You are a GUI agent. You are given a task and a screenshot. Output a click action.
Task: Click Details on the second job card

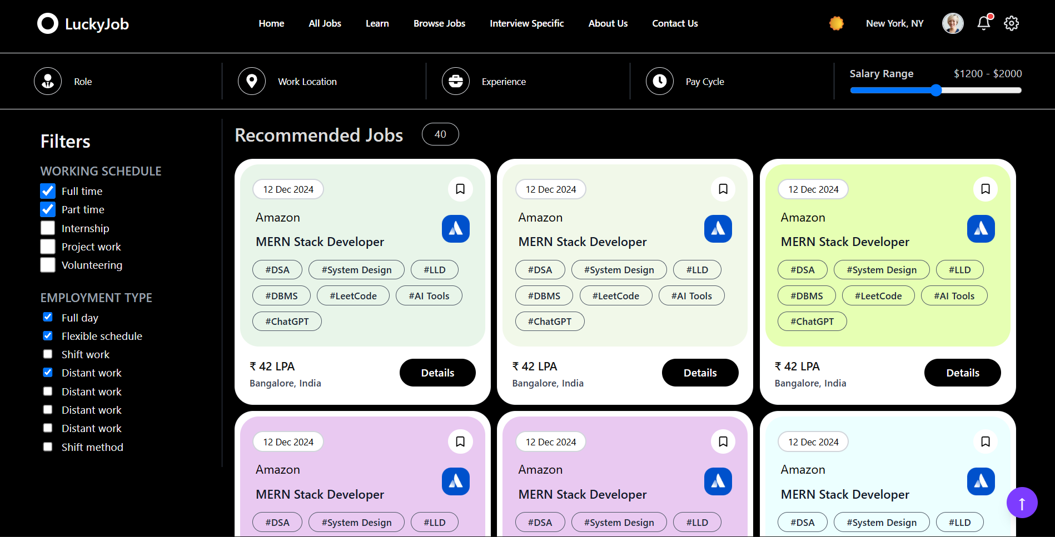pyautogui.click(x=700, y=373)
